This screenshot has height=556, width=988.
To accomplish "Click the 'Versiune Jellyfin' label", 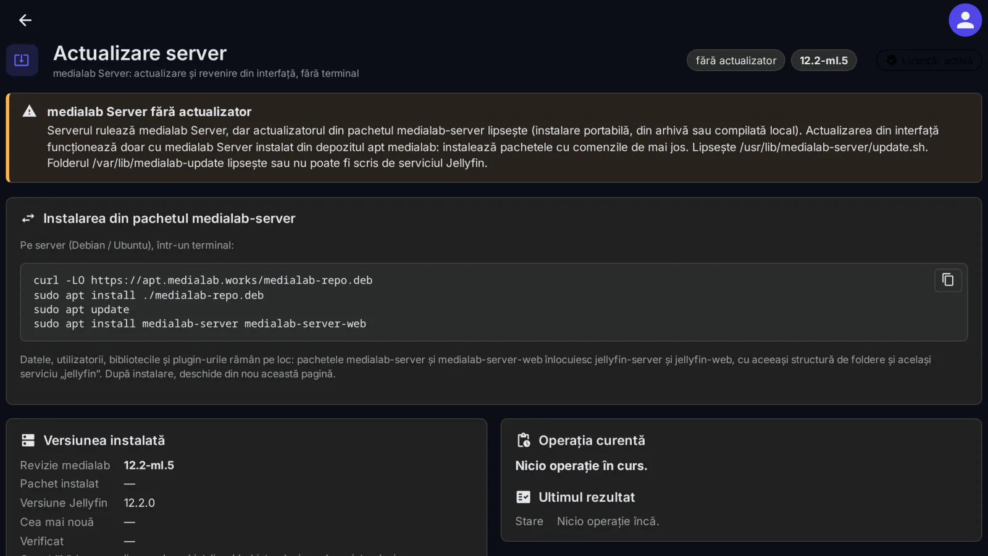I will coord(64,503).
